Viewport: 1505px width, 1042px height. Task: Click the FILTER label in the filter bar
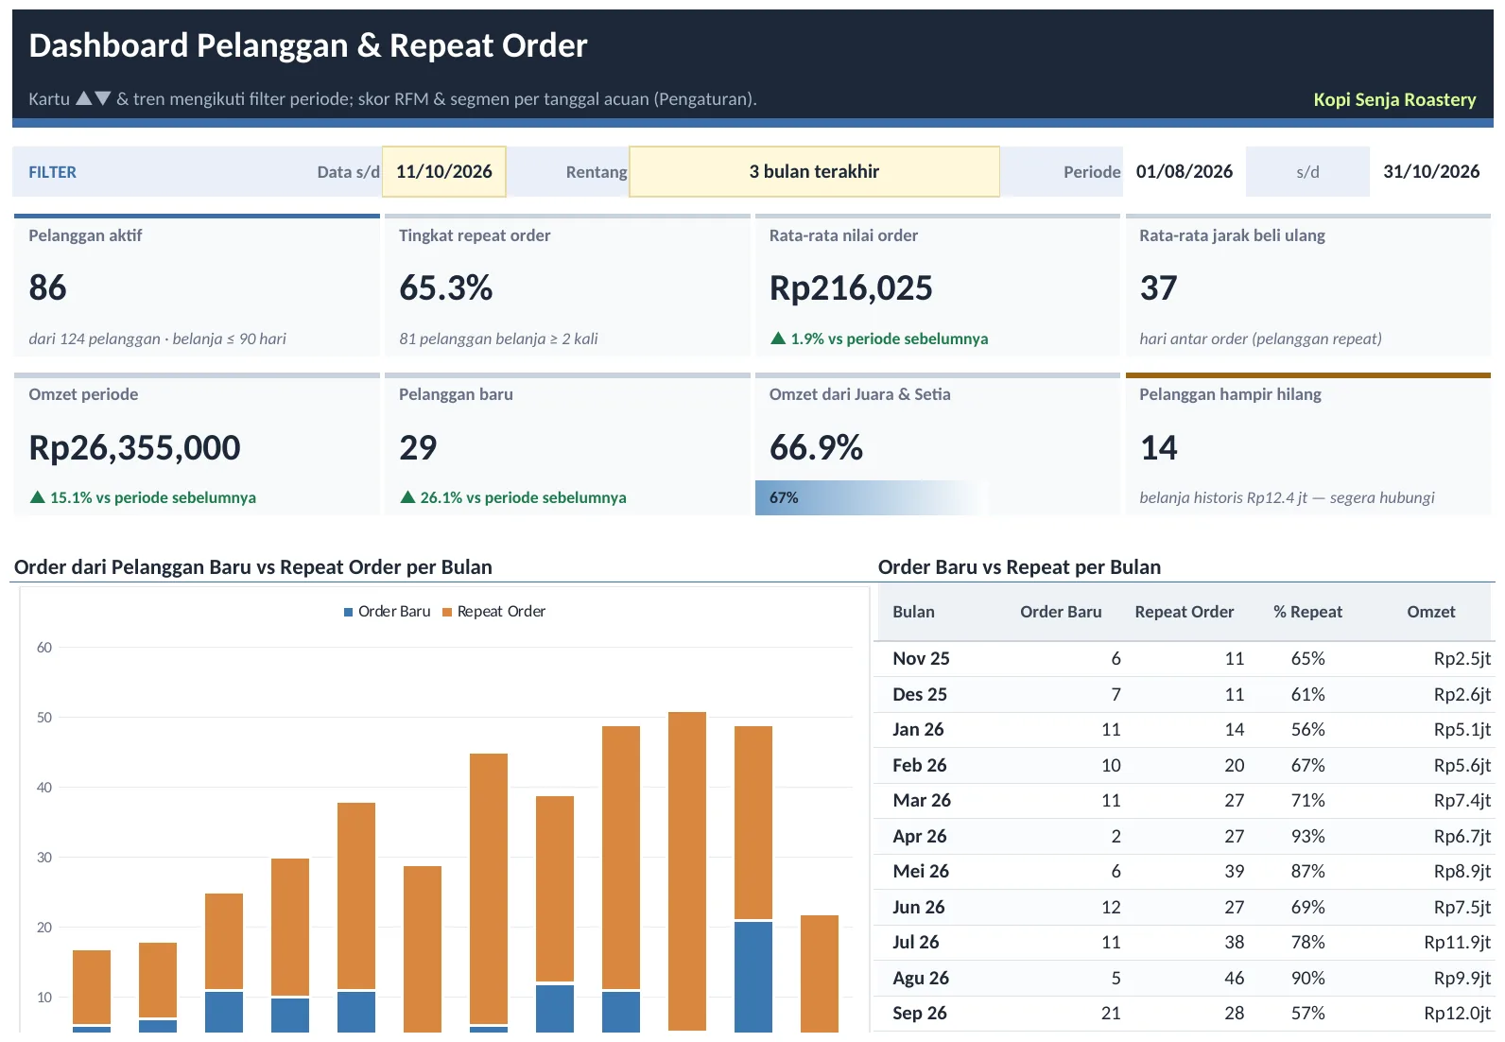pyautogui.click(x=52, y=172)
